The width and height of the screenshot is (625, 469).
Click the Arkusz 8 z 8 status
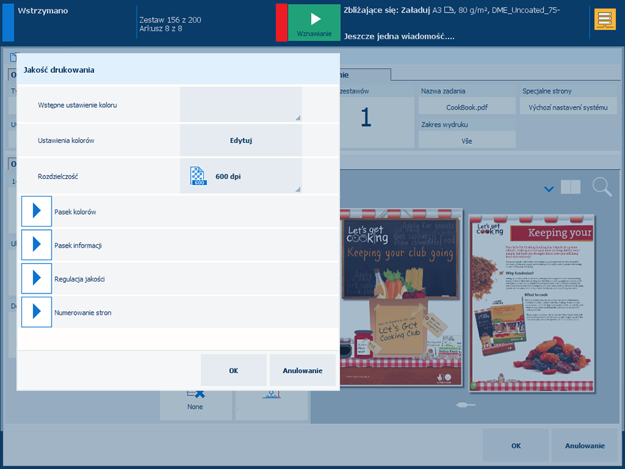tap(161, 28)
